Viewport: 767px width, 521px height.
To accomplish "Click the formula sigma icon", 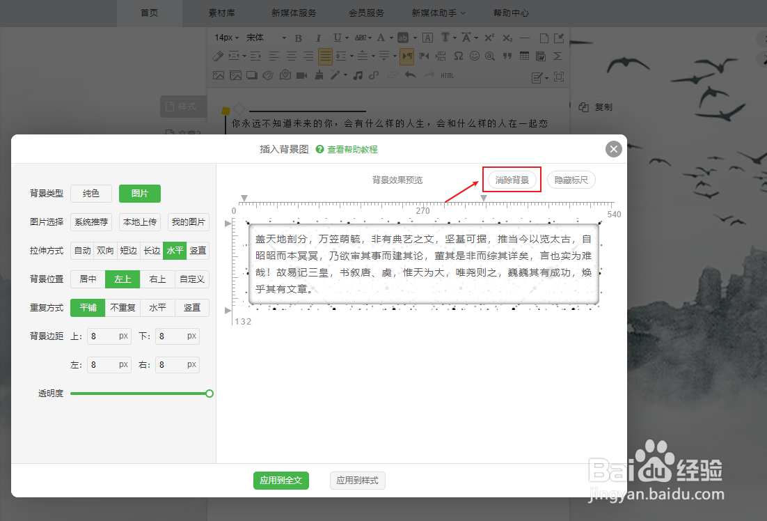I will (557, 56).
